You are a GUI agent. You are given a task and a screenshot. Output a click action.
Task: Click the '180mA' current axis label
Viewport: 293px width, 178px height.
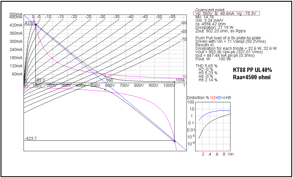coord(16,58)
